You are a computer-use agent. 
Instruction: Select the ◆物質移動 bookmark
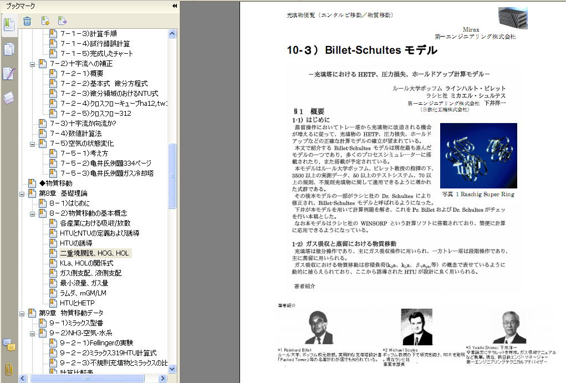(55, 183)
